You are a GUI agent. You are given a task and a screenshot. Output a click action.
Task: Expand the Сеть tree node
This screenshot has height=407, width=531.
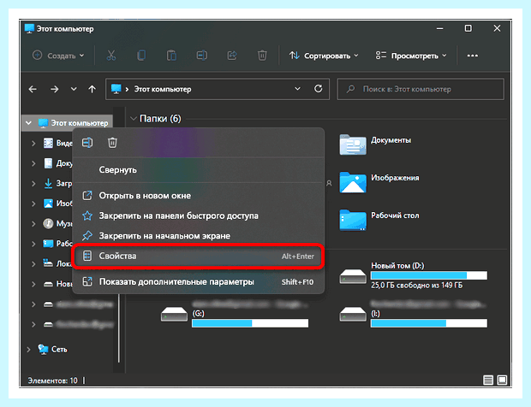pyautogui.click(x=29, y=350)
